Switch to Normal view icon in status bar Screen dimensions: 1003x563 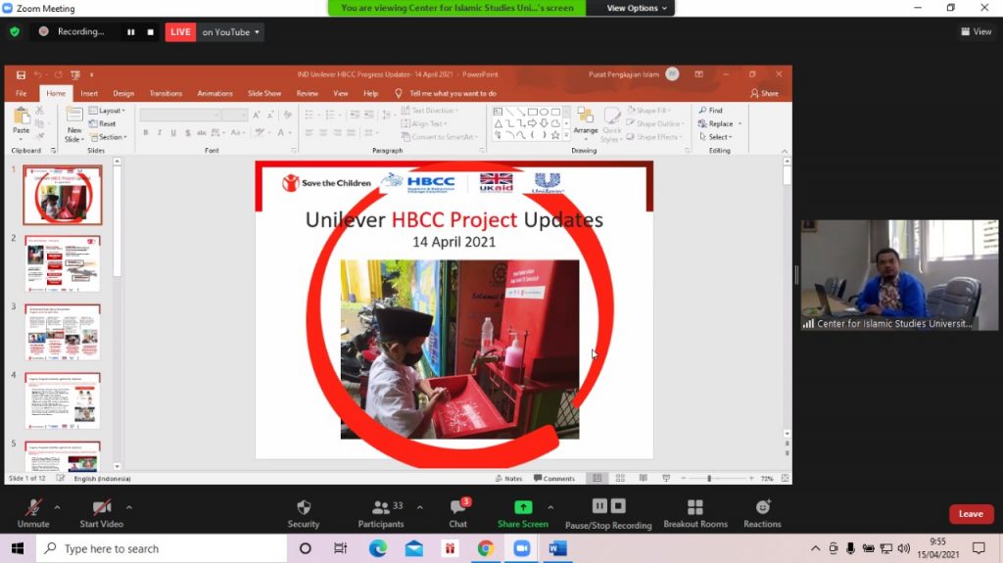coord(597,479)
